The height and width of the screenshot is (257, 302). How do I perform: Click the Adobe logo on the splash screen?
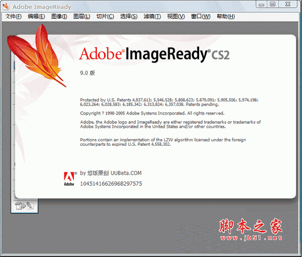(x=69, y=179)
